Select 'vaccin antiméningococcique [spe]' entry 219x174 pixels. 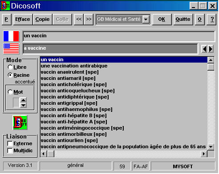click(x=124, y=128)
